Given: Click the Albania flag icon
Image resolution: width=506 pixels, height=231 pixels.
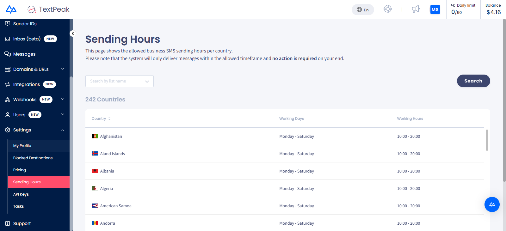Looking at the screenshot, I should 95,171.
